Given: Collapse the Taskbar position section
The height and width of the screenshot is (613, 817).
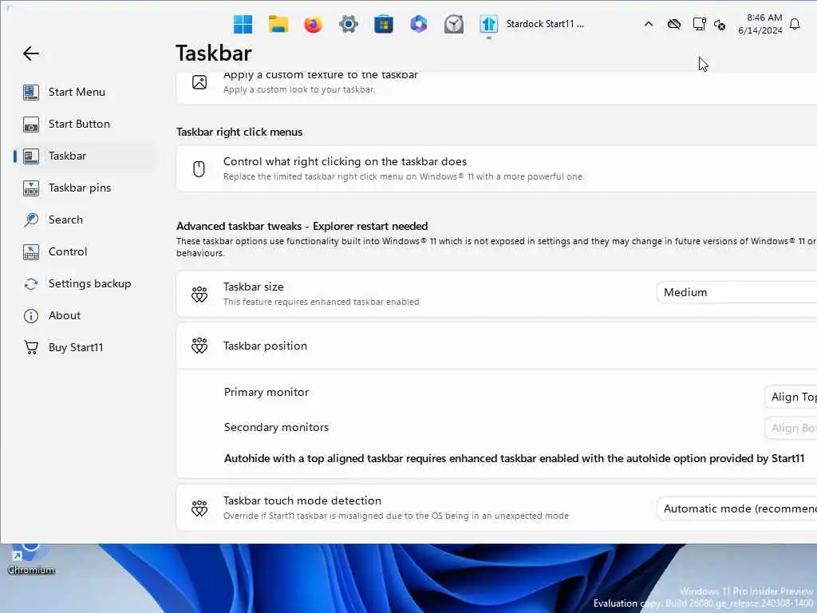Looking at the screenshot, I should click(496, 346).
